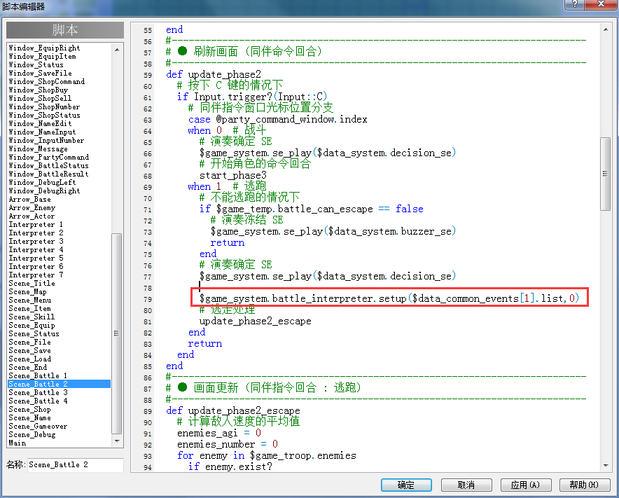Click the 应用(A) apply button
This screenshot has height=498, width=619.
coord(525,485)
